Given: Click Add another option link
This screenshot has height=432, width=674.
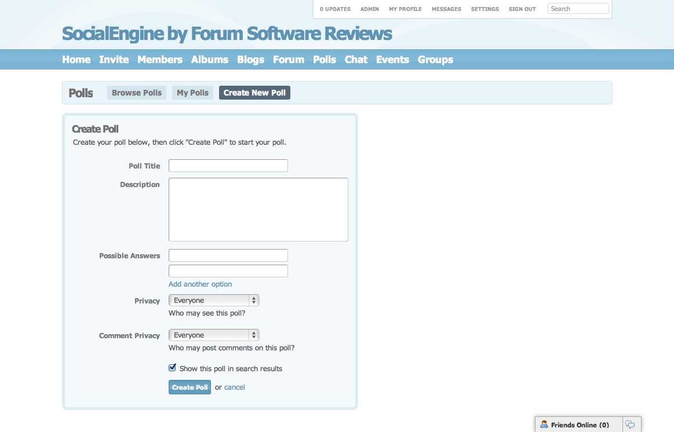Looking at the screenshot, I should click(200, 284).
